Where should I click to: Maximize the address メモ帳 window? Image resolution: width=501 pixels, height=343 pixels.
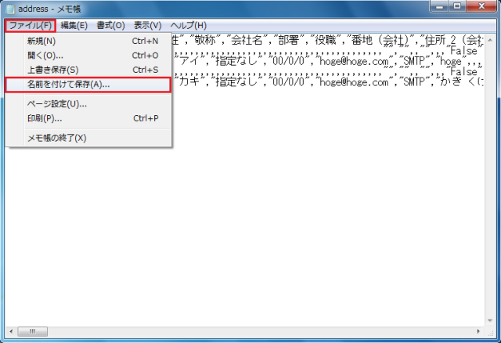[457, 6]
